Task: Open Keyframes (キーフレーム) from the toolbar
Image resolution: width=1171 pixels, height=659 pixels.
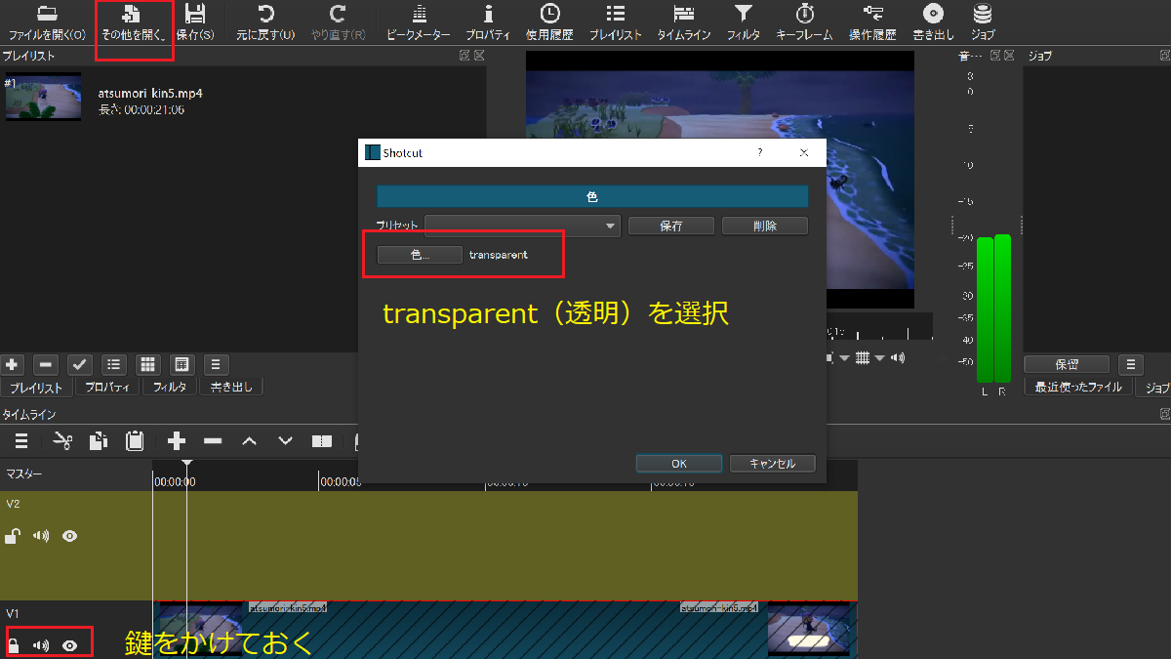Action: tap(804, 15)
